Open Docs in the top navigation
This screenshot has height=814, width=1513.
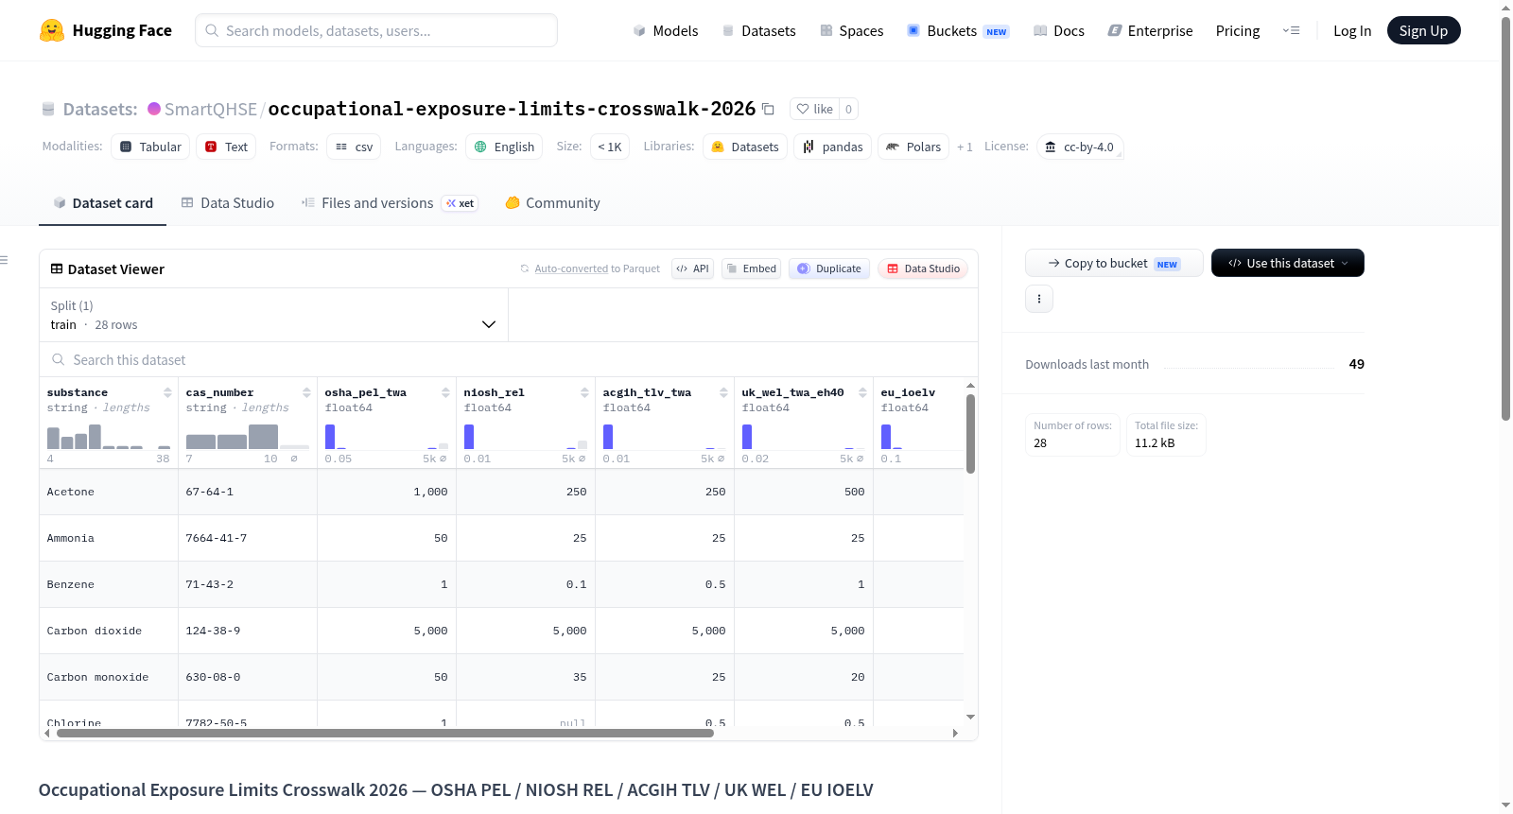pyautogui.click(x=1058, y=31)
